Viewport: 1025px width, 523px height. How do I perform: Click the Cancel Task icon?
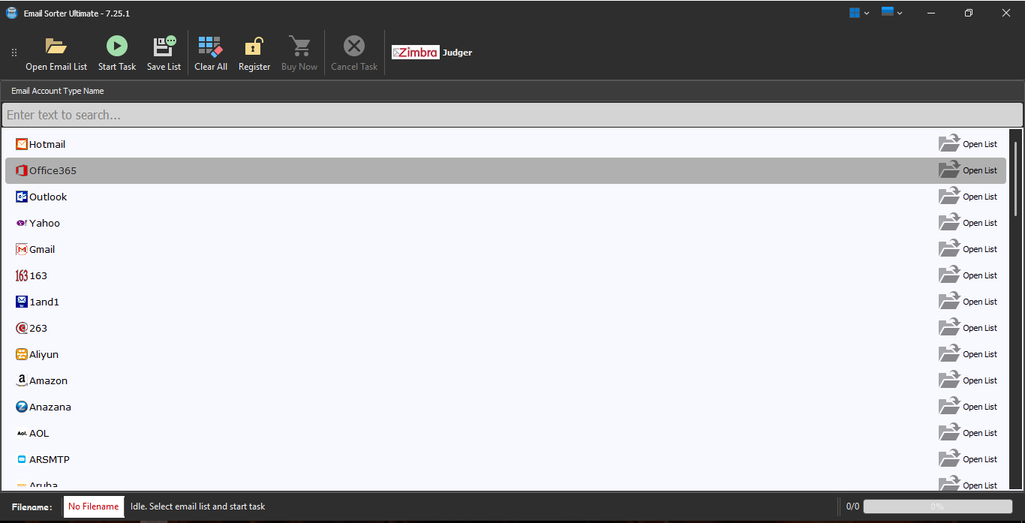tap(353, 45)
